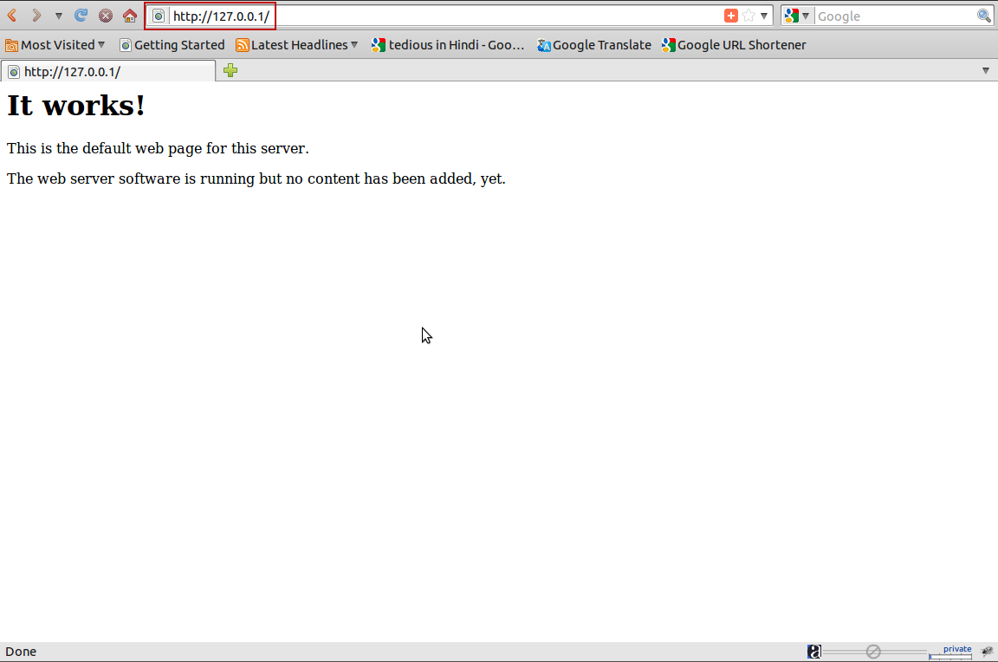Select the http://127.0.0.1/ tab

point(106,70)
